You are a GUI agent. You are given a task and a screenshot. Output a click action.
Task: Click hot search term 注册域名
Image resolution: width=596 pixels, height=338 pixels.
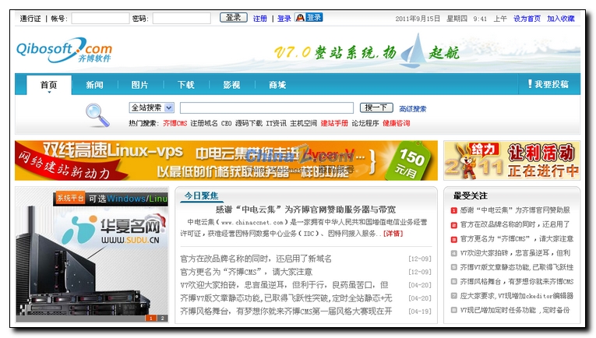[x=204, y=123]
